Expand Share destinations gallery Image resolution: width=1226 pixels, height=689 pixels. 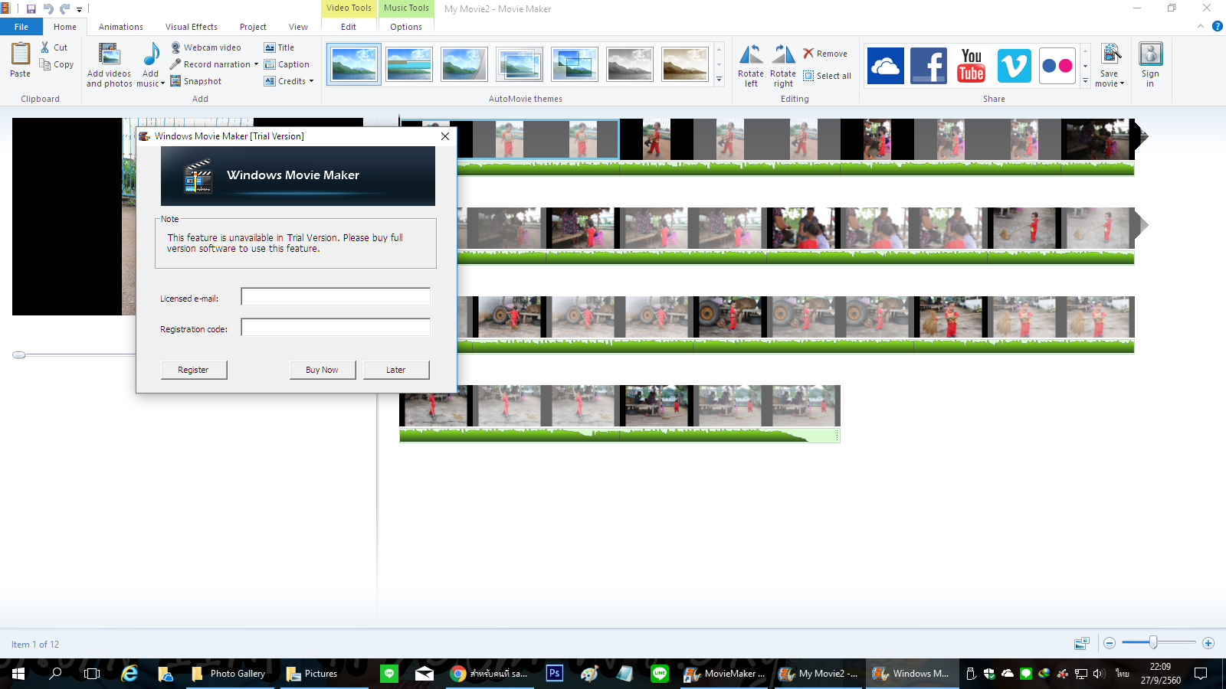(x=1085, y=79)
